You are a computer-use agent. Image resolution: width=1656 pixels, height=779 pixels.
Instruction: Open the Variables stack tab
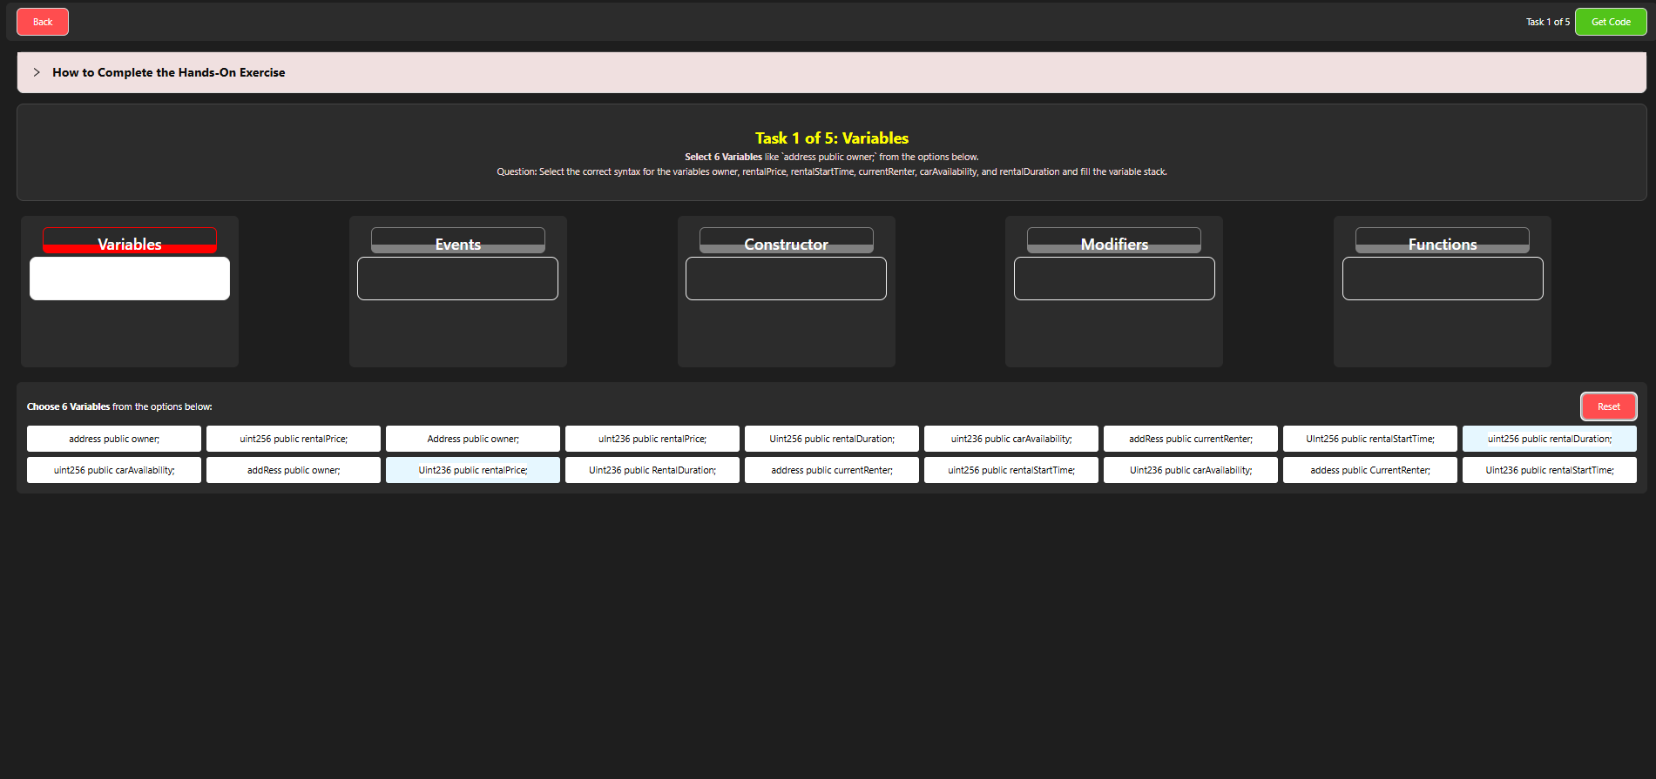click(x=130, y=242)
